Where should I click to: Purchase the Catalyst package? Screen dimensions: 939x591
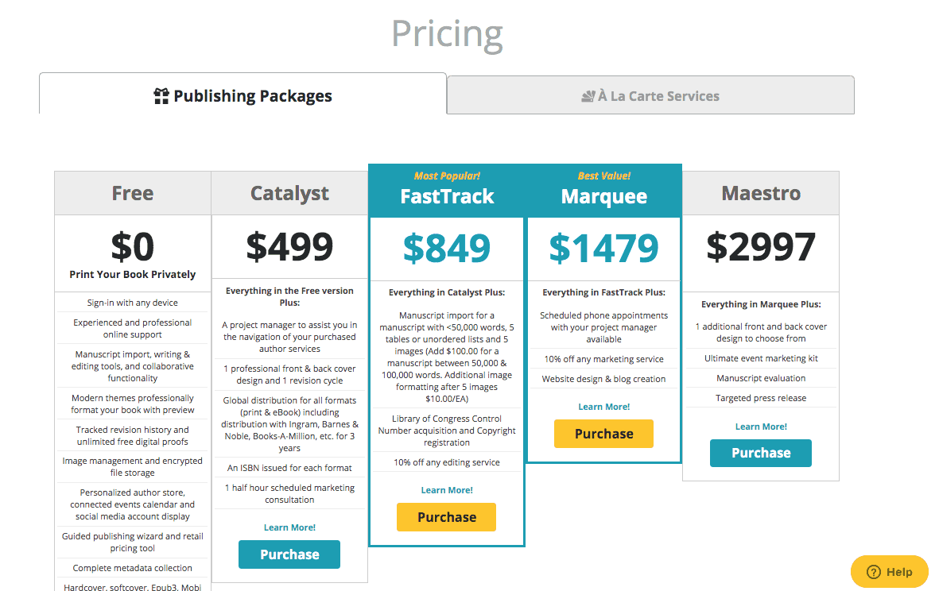tap(289, 554)
